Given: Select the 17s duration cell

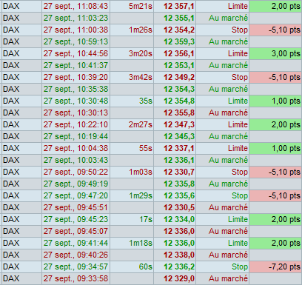Looking at the screenshot, I should click(132, 219).
